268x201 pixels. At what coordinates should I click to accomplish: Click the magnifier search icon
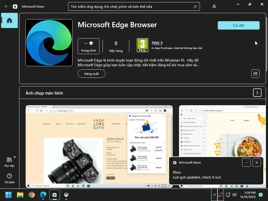(x=195, y=7)
